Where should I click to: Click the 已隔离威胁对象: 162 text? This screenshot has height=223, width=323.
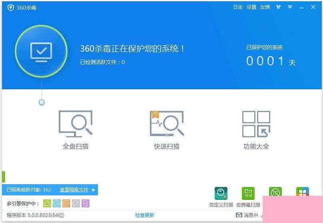tap(29, 190)
